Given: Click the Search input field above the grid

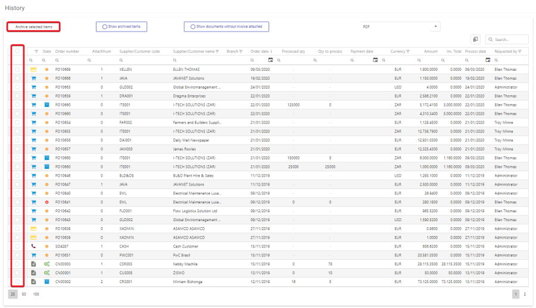Looking at the screenshot, I should click(509, 40).
